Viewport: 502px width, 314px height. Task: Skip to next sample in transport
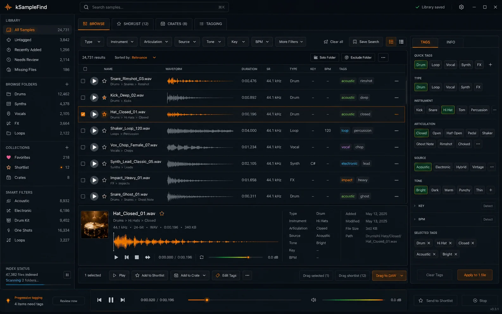click(122, 300)
